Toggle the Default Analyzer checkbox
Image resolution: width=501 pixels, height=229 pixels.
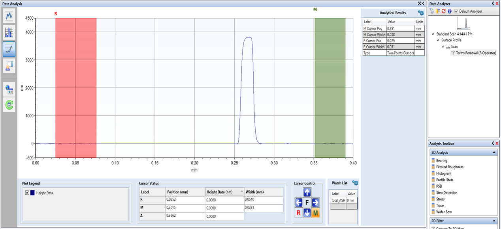(x=456, y=11)
